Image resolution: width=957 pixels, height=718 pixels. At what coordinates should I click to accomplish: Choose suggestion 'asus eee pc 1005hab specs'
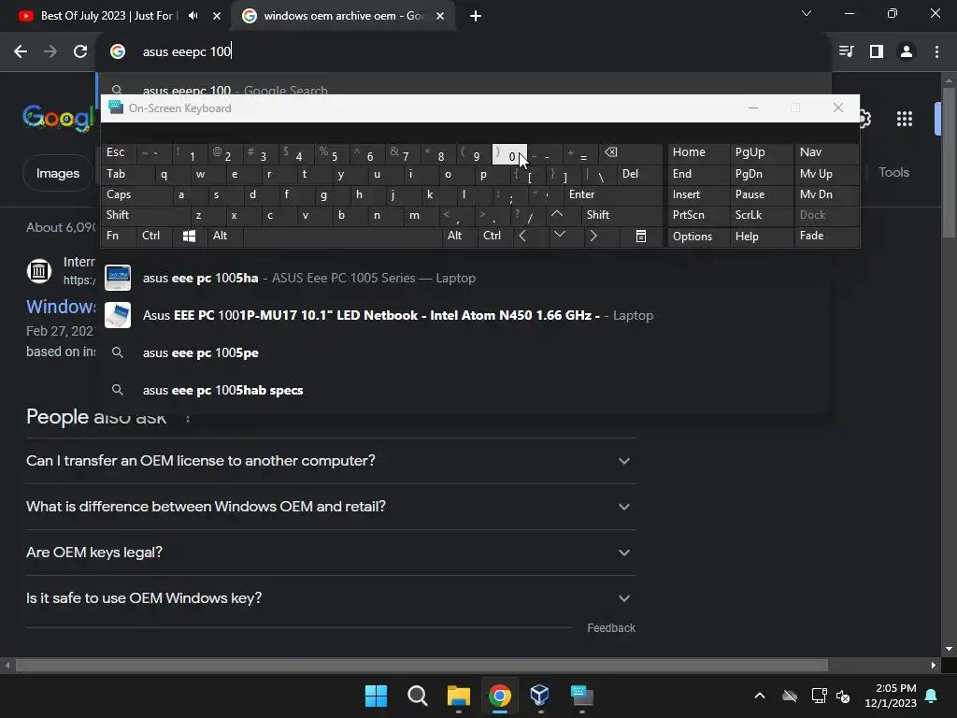tap(464, 390)
